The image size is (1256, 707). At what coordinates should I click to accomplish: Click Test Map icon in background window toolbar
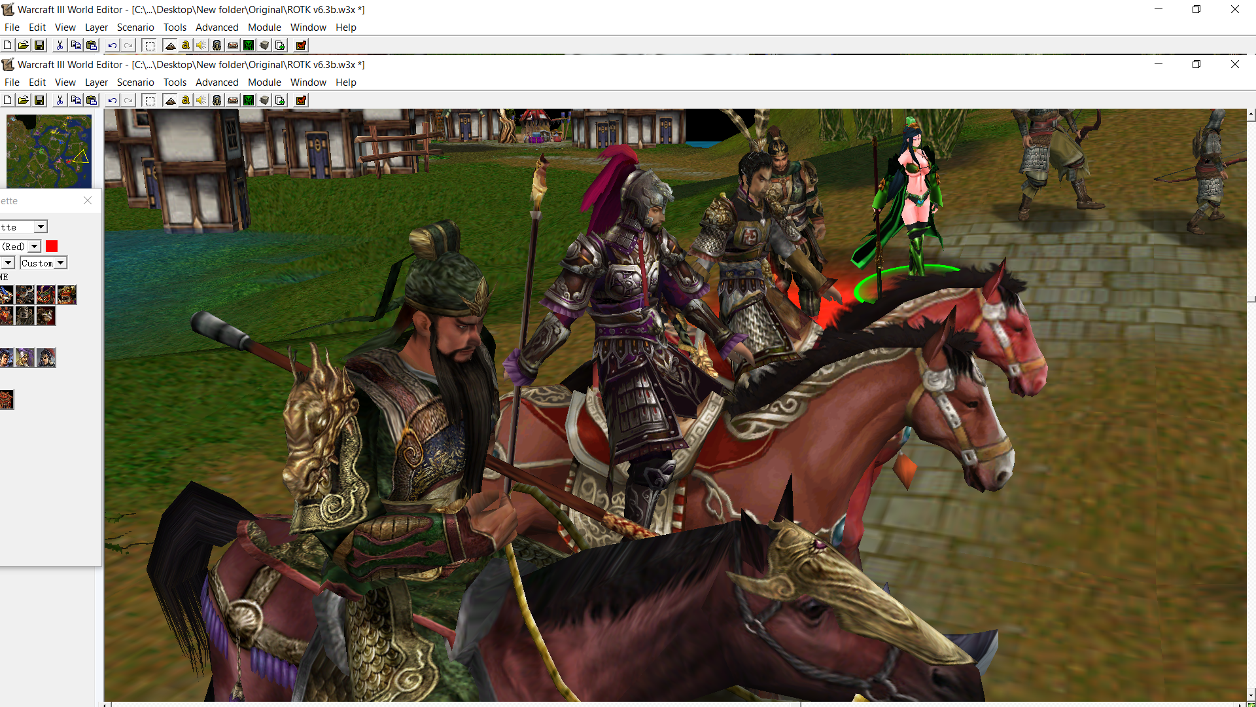pos(301,45)
